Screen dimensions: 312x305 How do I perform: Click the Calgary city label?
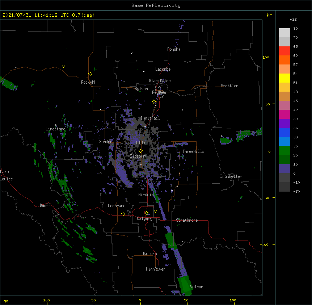[144, 218]
